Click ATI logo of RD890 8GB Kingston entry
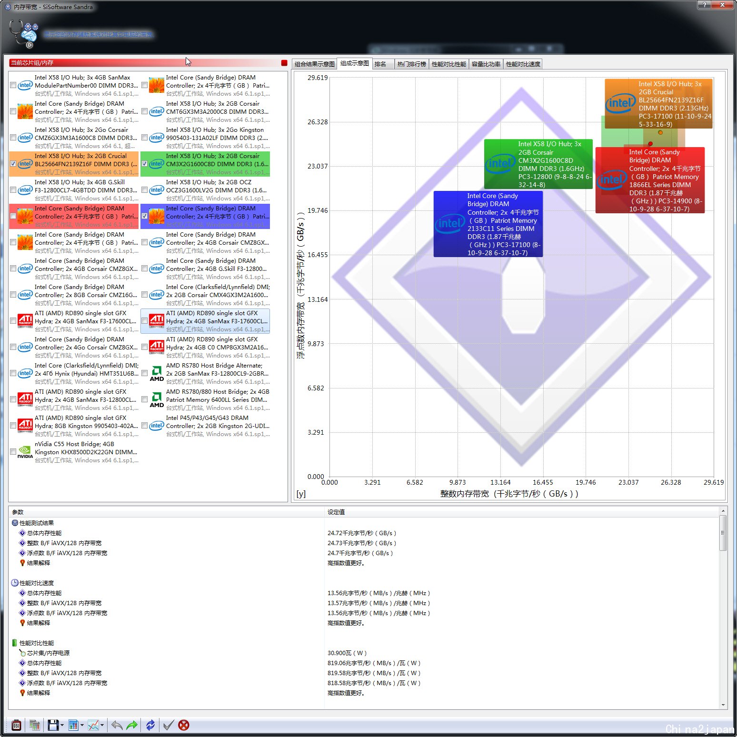 [25, 426]
